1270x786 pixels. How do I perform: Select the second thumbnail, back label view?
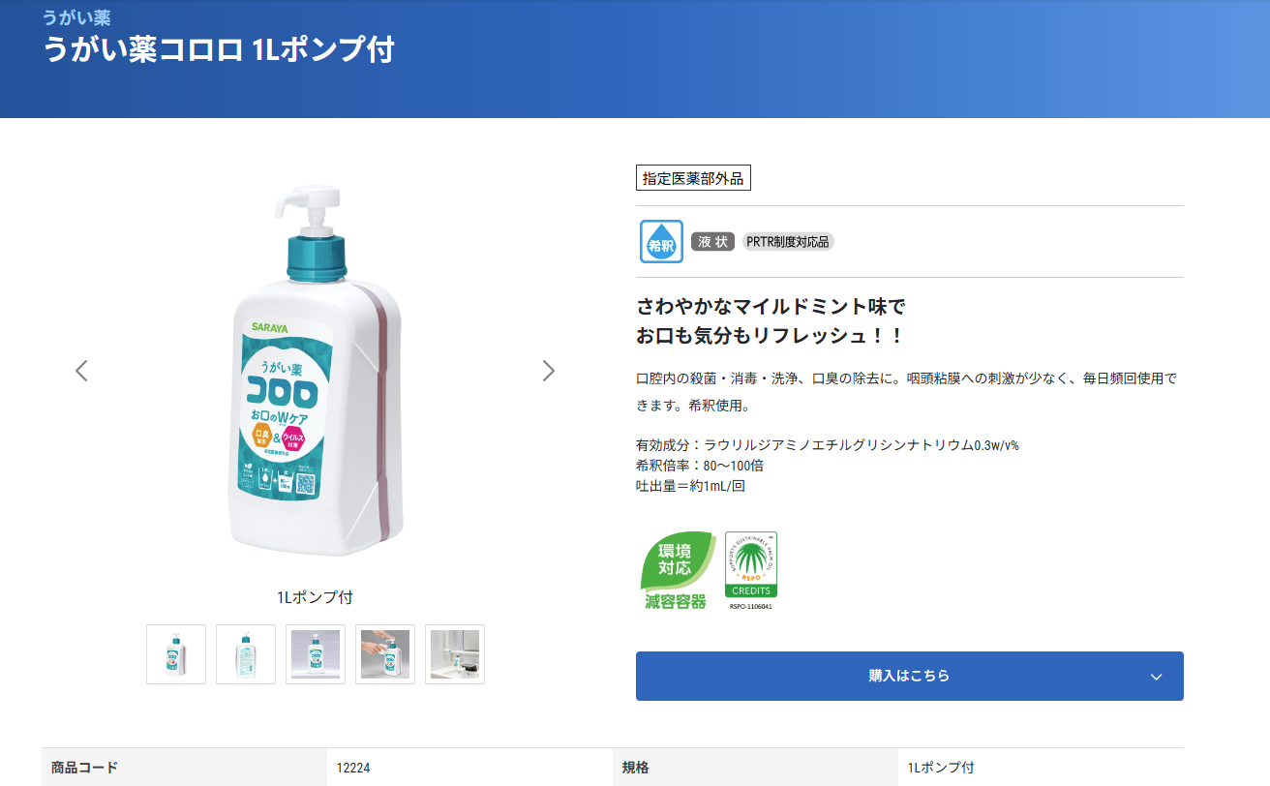(246, 654)
